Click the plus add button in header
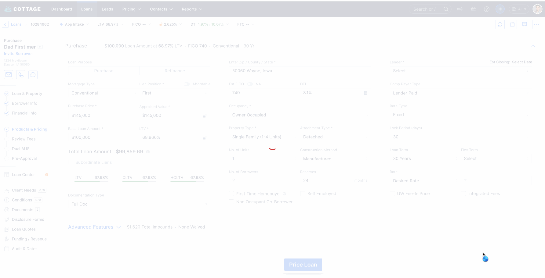Image resolution: width=545 pixels, height=278 pixels. 500,9
